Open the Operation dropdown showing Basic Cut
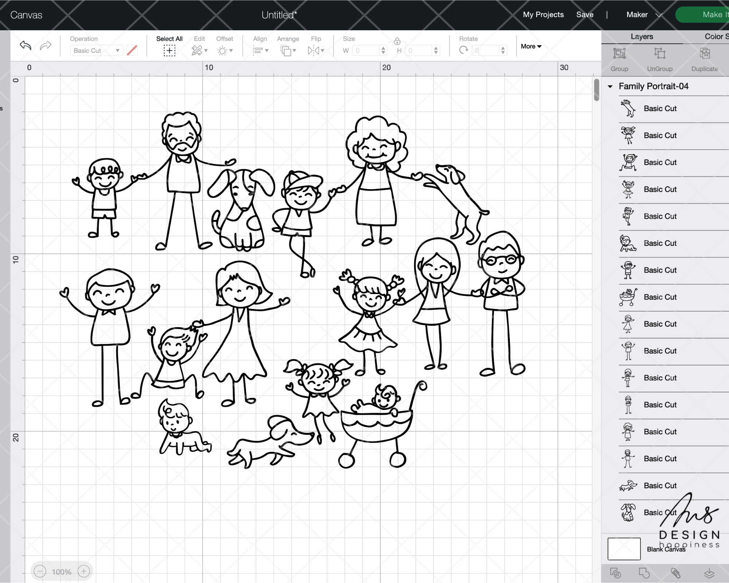Image resolution: width=729 pixels, height=583 pixels. [97, 50]
